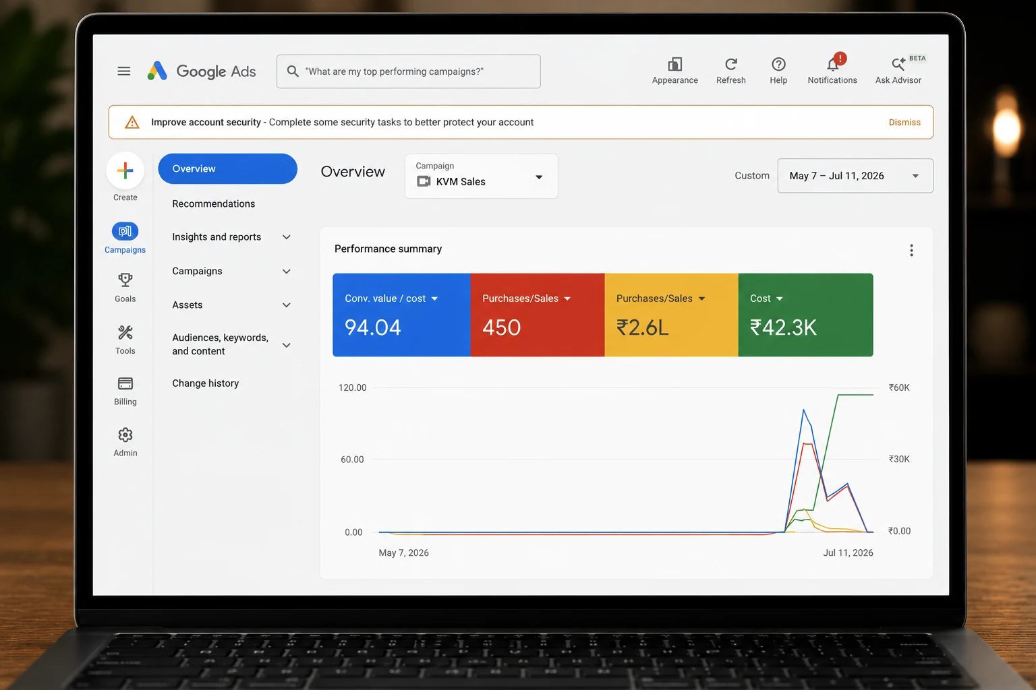Viewport: 1036px width, 690px height.
Task: Expand Insights and reports section
Action: tap(287, 237)
